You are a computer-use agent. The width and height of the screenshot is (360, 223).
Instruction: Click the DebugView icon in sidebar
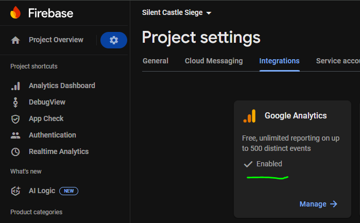click(15, 102)
